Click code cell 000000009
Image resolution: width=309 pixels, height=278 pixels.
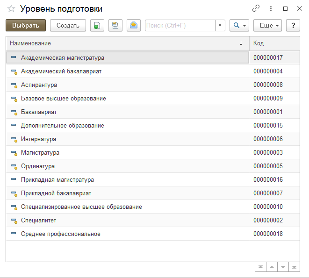point(274,98)
